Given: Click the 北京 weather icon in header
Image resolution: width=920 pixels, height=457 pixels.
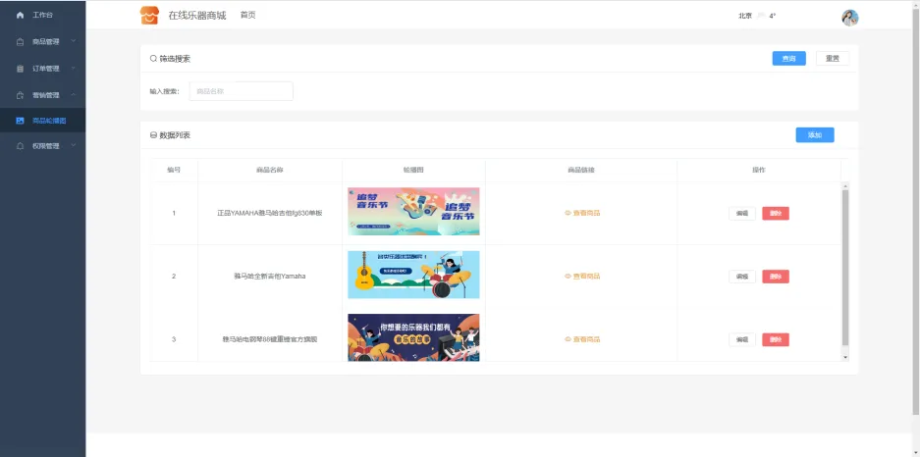Looking at the screenshot, I should coord(761,17).
